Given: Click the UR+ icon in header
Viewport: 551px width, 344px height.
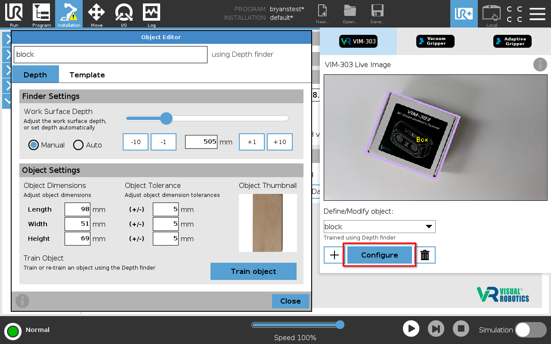Looking at the screenshot, I should [464, 14].
